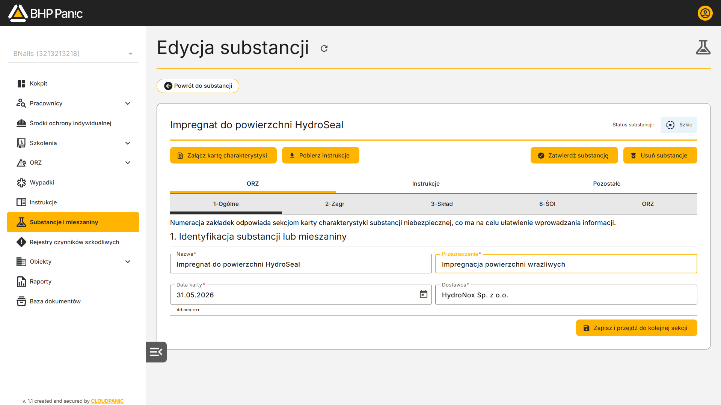
Task: Click Zatwierdź substancję button
Action: (574, 155)
